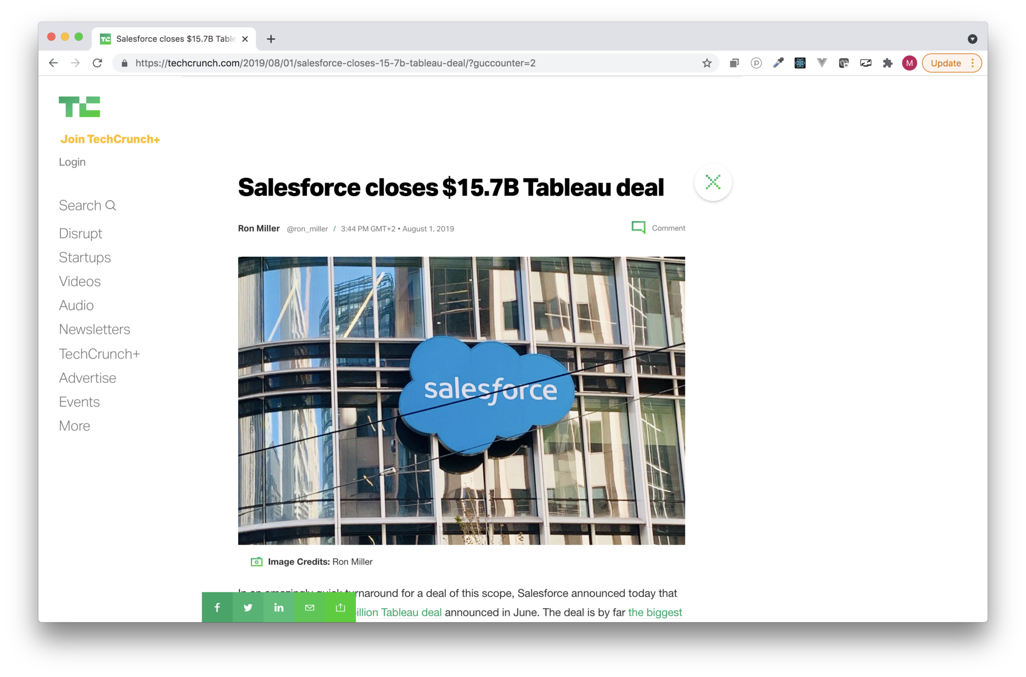
Task: Click the TechCrunch TC logo
Action: pos(79,107)
